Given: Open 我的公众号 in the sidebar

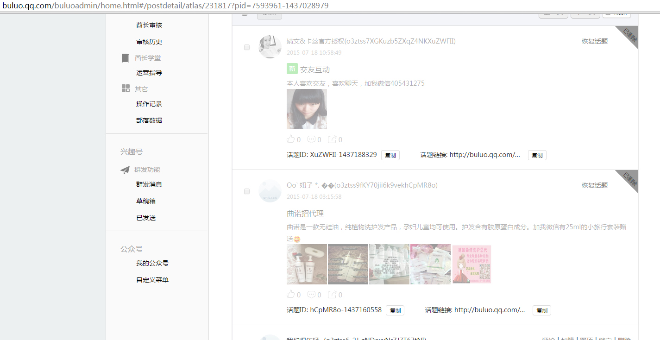Looking at the screenshot, I should 152,263.
